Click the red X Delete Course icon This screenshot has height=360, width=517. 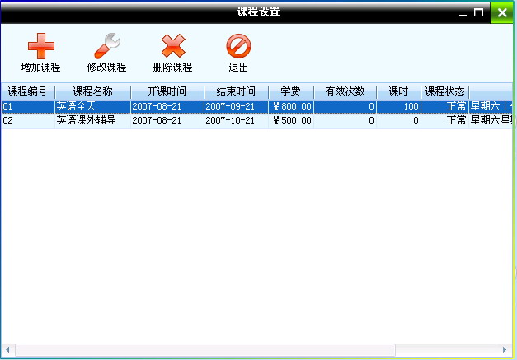(x=172, y=46)
